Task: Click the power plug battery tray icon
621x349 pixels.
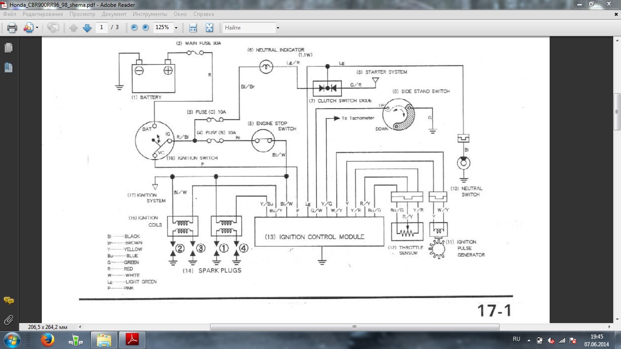Action: pyautogui.click(x=540, y=340)
